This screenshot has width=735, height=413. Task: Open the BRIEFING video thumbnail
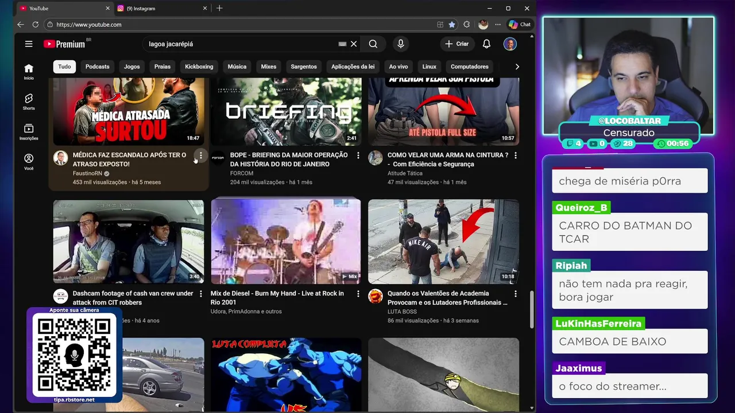pos(286,111)
